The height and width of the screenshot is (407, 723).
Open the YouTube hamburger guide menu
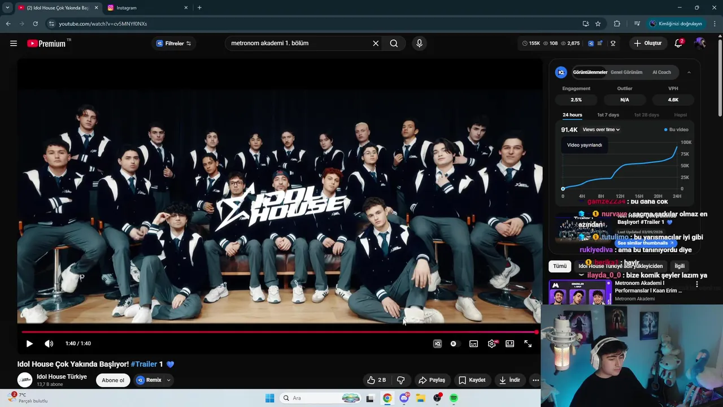(14, 44)
